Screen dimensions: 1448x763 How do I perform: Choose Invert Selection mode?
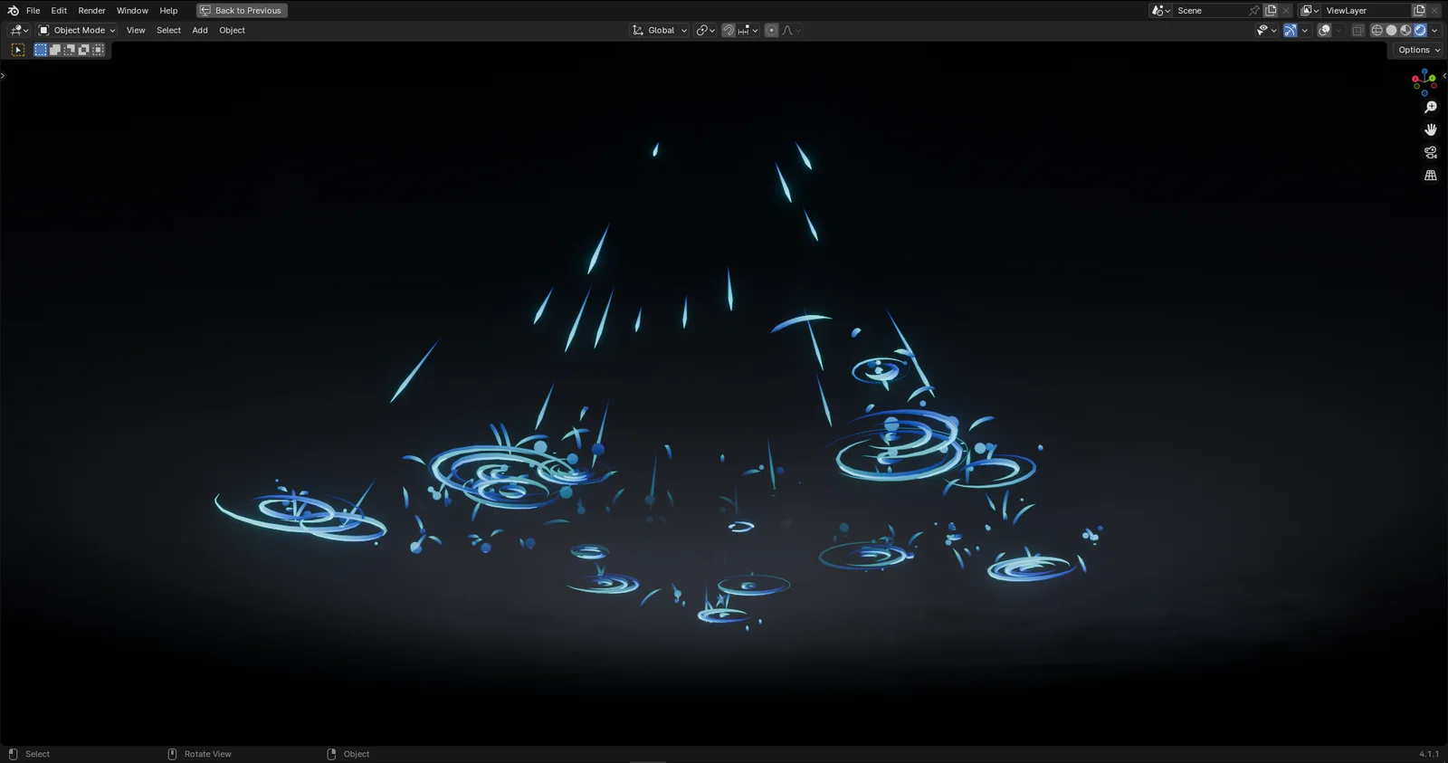tap(84, 50)
